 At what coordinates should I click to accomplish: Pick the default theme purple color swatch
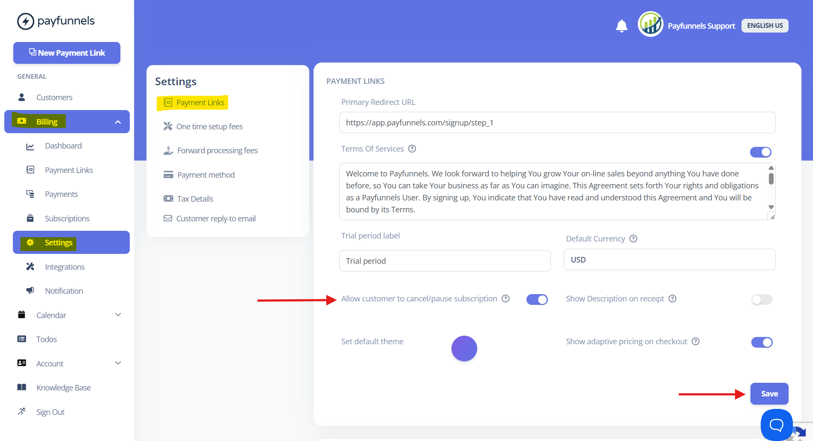click(464, 349)
